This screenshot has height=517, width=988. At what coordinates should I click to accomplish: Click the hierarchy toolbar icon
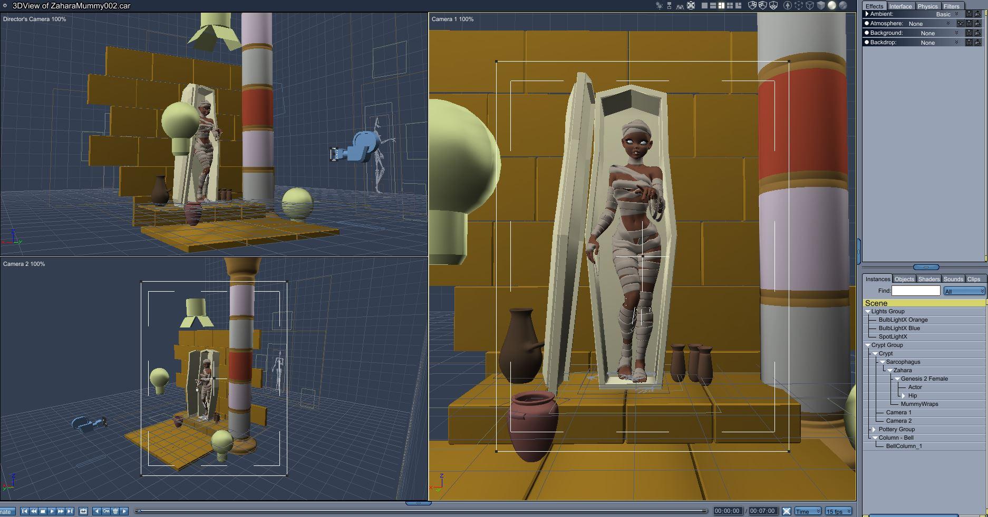point(669,5)
